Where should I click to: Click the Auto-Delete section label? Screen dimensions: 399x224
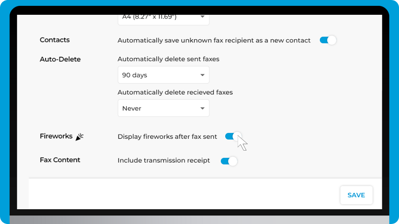(x=60, y=59)
